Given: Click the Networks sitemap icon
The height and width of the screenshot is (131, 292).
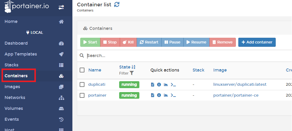Looking at the screenshot, I should pos(61,97).
